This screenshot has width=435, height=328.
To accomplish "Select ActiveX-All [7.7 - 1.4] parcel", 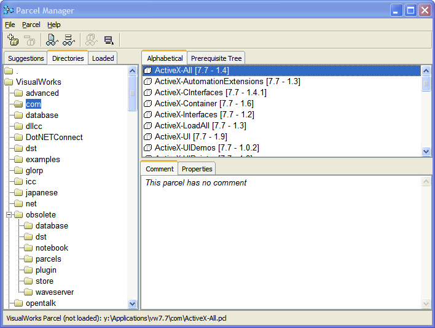I will [x=281, y=71].
